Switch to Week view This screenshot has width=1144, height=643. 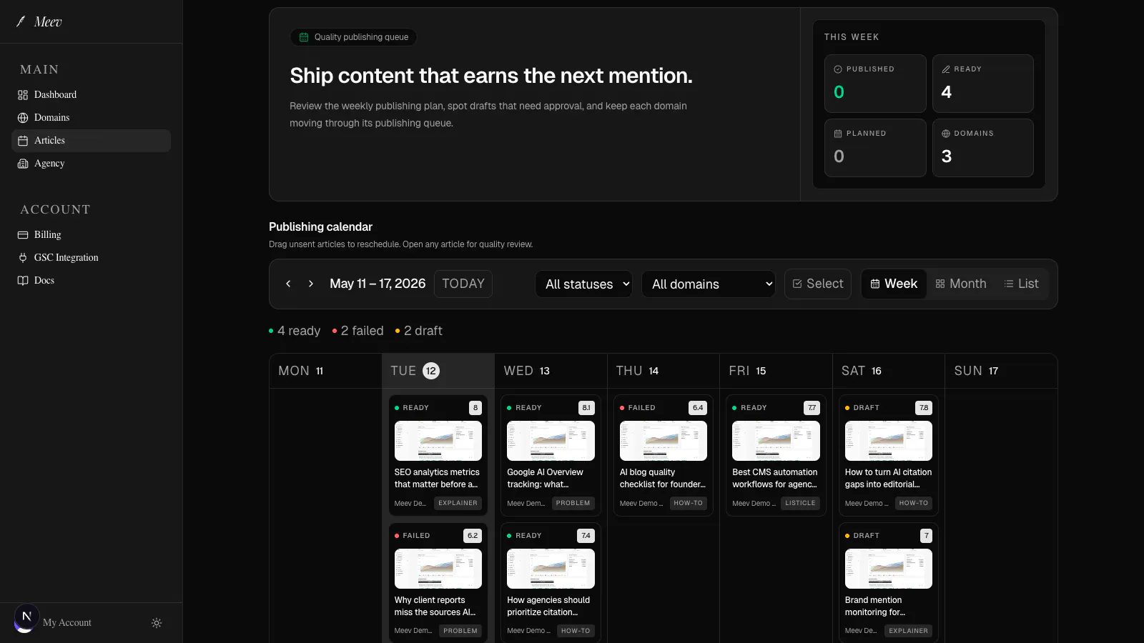[894, 284]
